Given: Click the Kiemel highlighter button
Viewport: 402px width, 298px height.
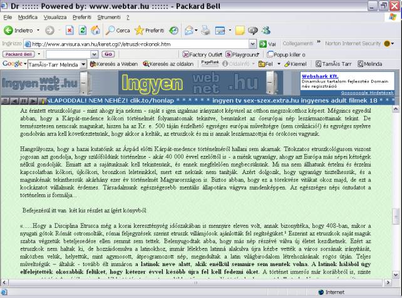Looking at the screenshot, I should 296,64.
